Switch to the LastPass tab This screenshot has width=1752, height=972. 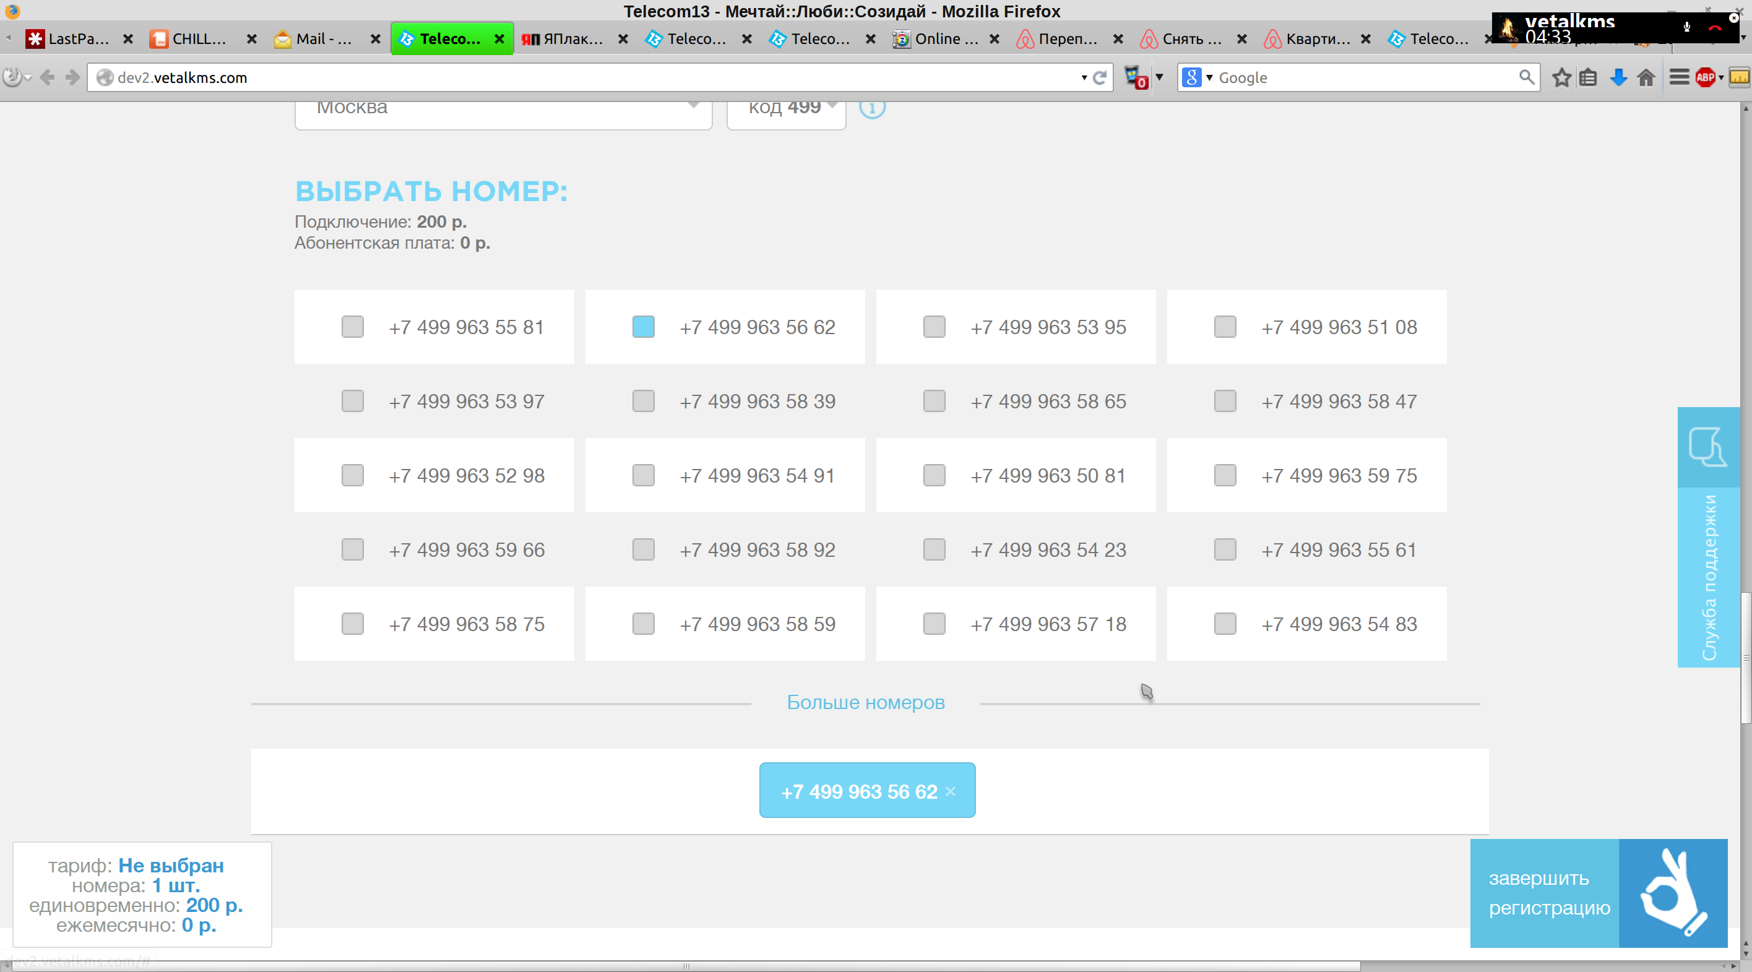tap(77, 39)
